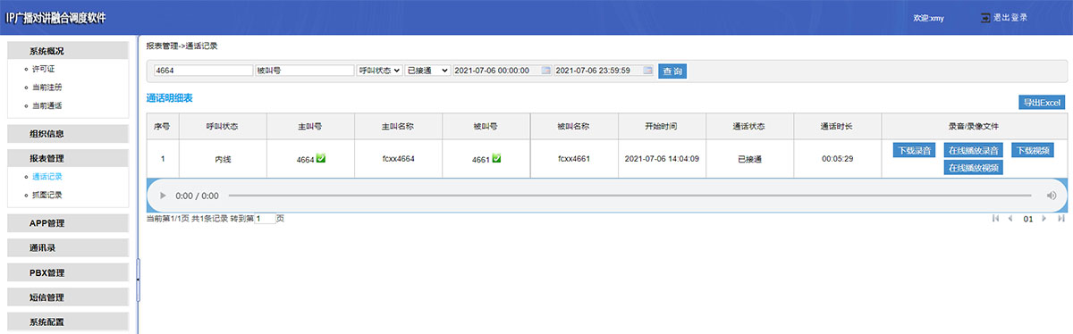Screen dimensions: 1073x334
Task: Click 在线播放视频 play video online button
Action: [x=974, y=167]
